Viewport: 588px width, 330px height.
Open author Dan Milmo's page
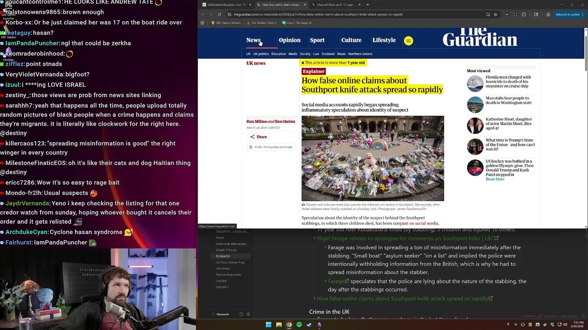pos(256,121)
